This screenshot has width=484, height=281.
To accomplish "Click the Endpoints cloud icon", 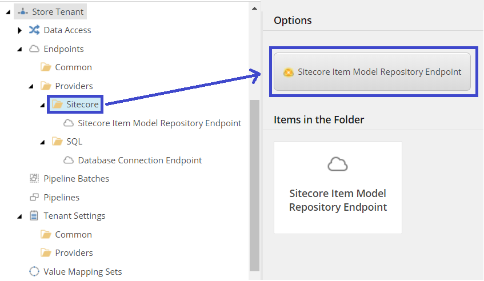I will coord(34,49).
